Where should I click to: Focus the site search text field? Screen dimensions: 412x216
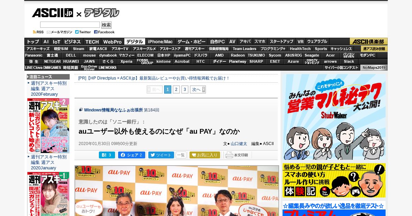point(70,25)
